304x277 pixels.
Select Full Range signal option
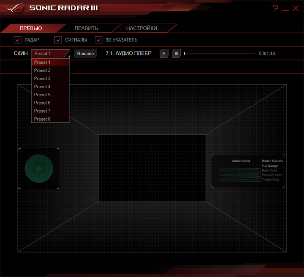270,166
